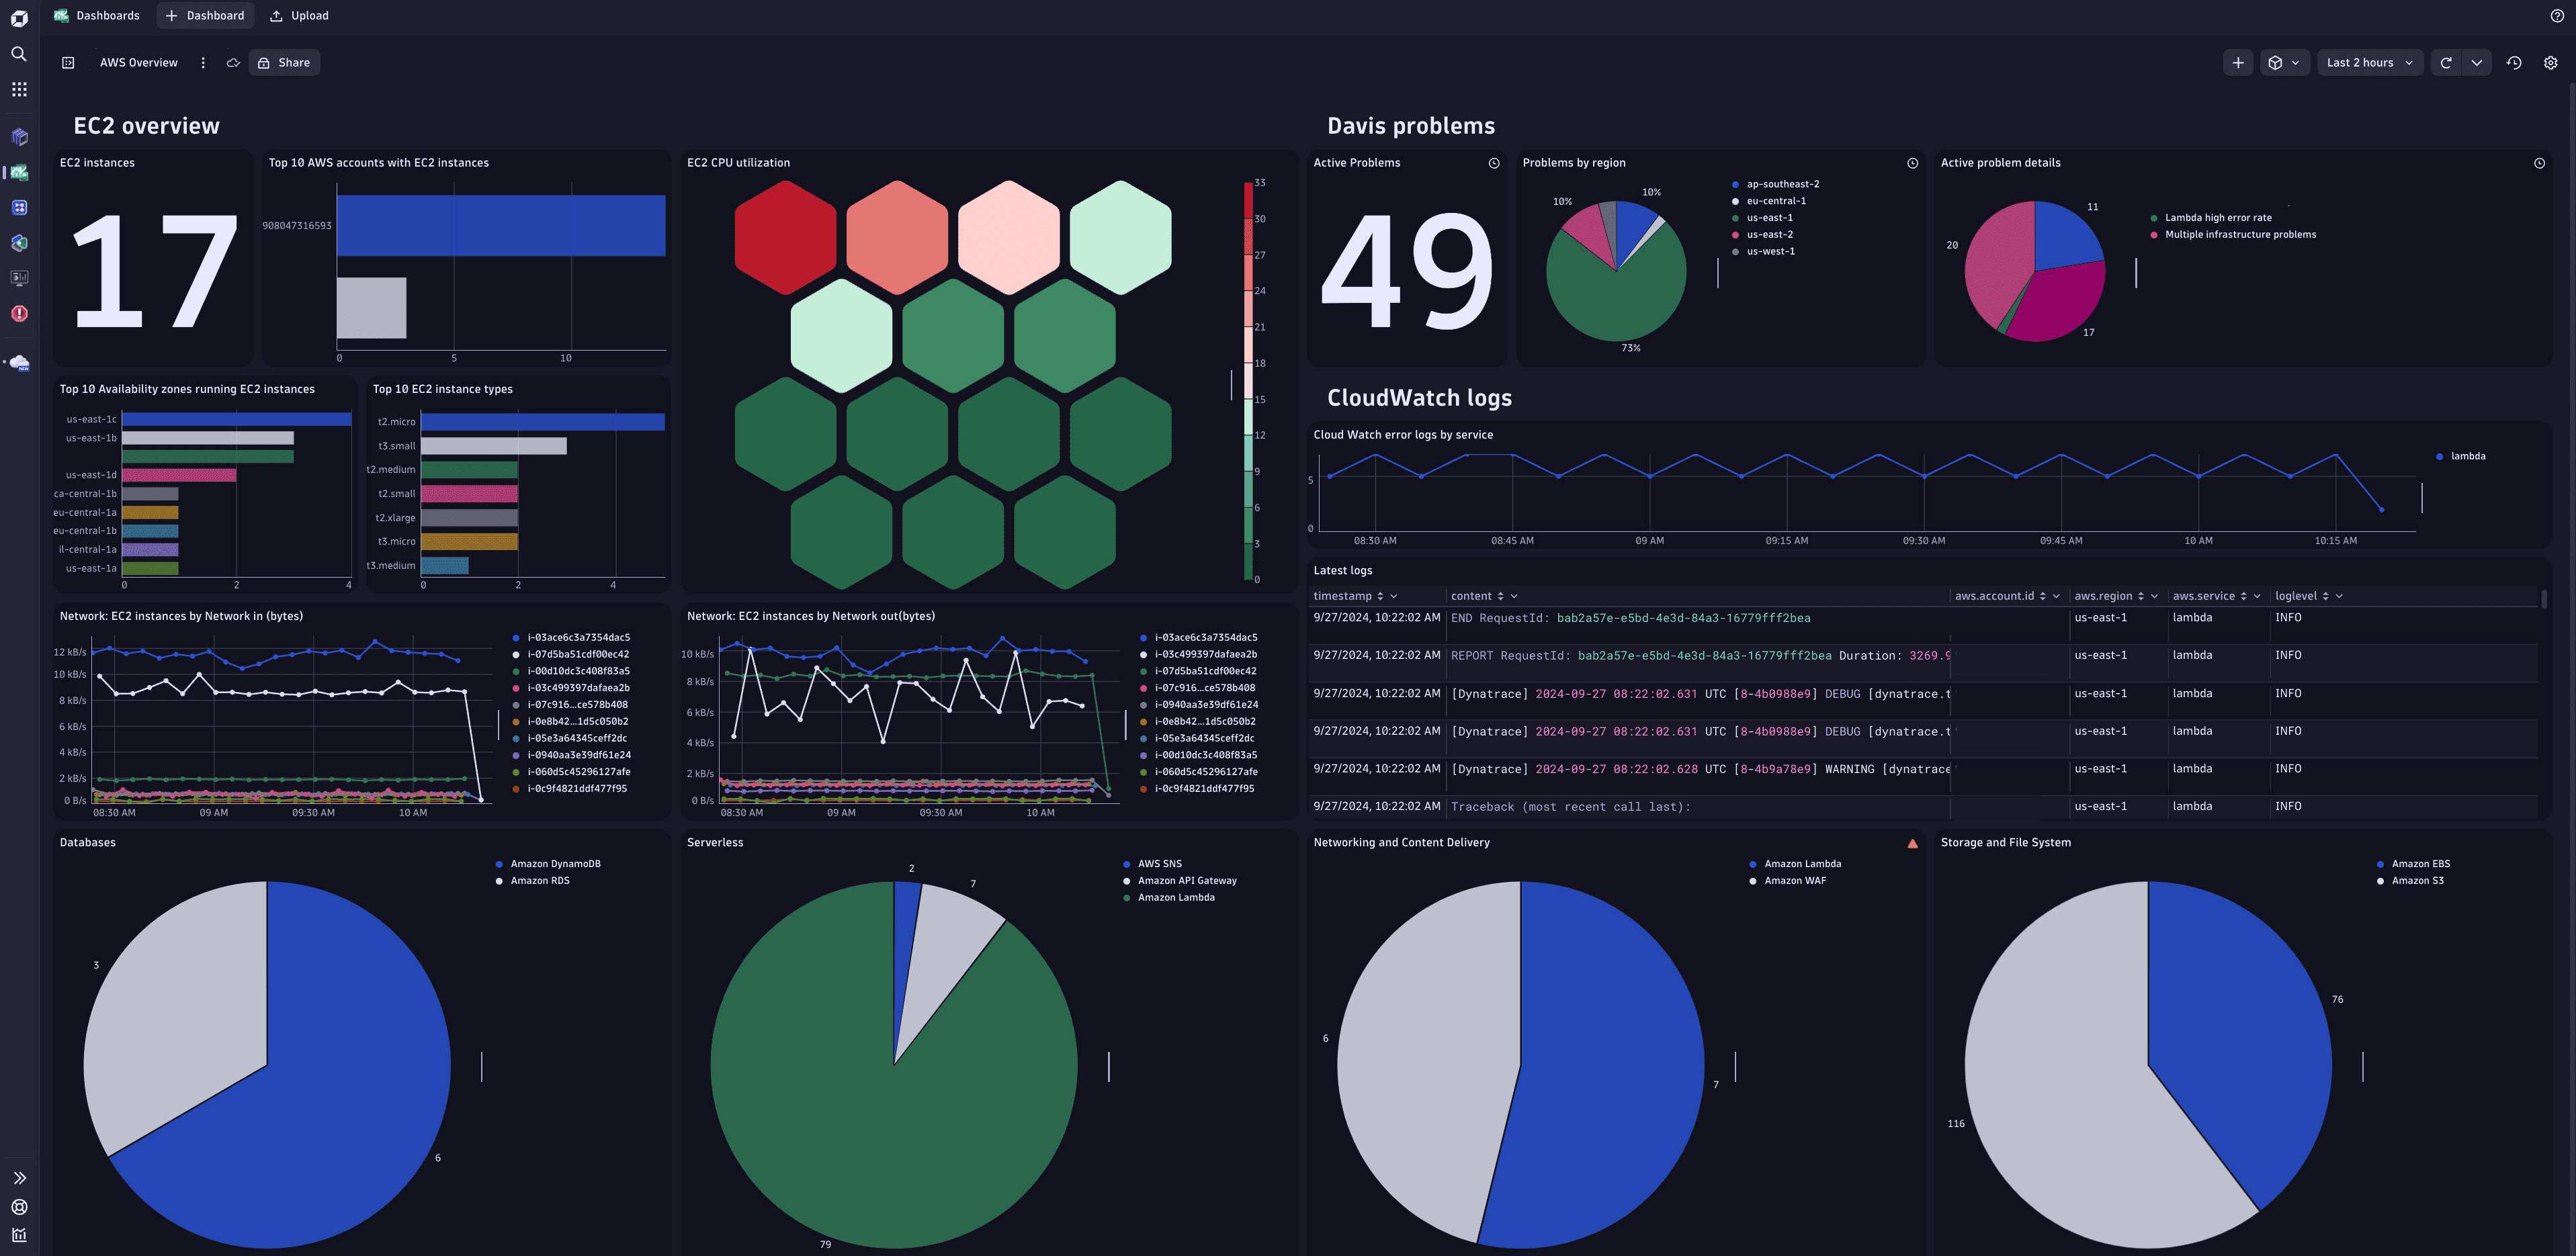Expand the auto-refresh interval chevron
Screen dimensions: 2576x1256
pos(2476,63)
